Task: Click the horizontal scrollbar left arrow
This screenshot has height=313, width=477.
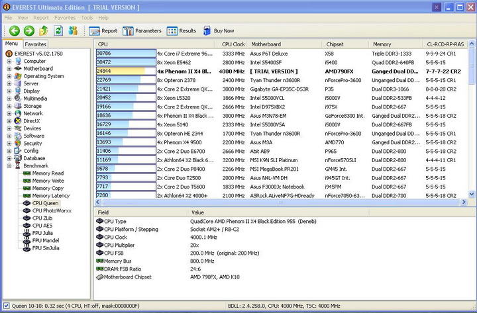Action: coord(98,202)
